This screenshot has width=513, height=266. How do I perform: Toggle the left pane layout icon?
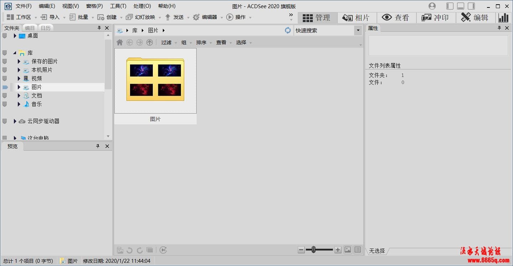(x=450, y=6)
